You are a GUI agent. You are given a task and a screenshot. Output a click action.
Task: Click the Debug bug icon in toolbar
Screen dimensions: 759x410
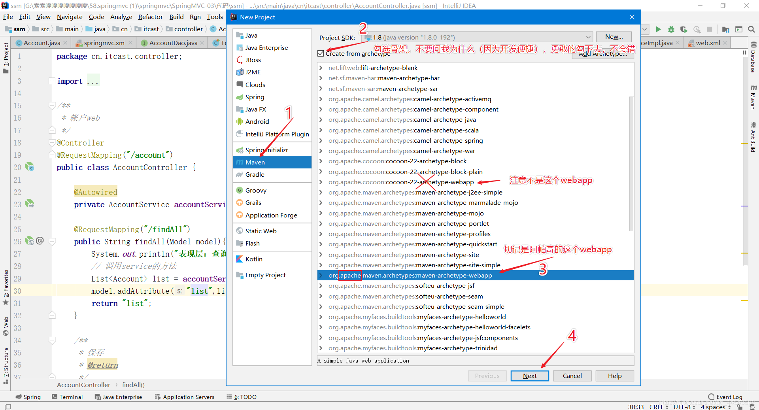pos(671,29)
